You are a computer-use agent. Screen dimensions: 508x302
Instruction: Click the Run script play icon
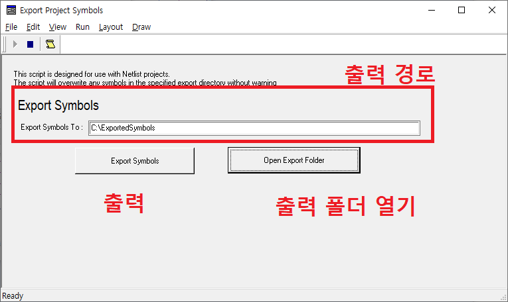pos(15,44)
